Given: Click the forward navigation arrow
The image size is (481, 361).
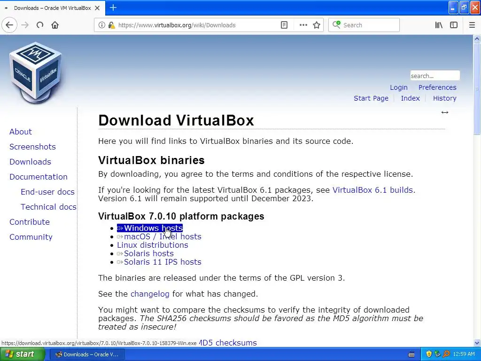Looking at the screenshot, I should (25, 25).
